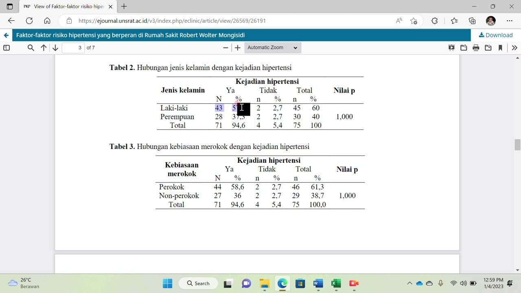Click the PDF vertical scrollbar thumb
The width and height of the screenshot is (521, 293).
(x=517, y=145)
